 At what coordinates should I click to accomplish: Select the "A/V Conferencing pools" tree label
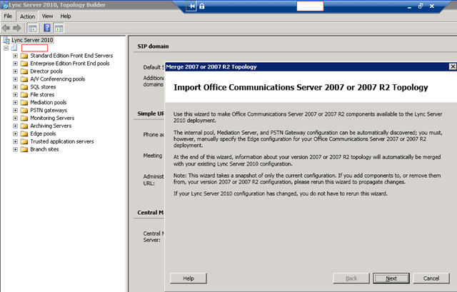point(58,79)
